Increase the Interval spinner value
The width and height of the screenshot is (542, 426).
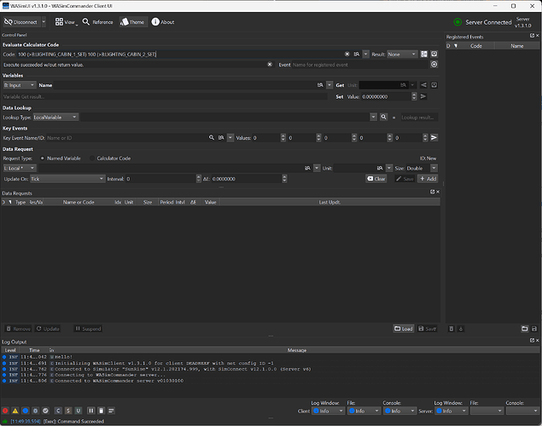click(x=198, y=177)
